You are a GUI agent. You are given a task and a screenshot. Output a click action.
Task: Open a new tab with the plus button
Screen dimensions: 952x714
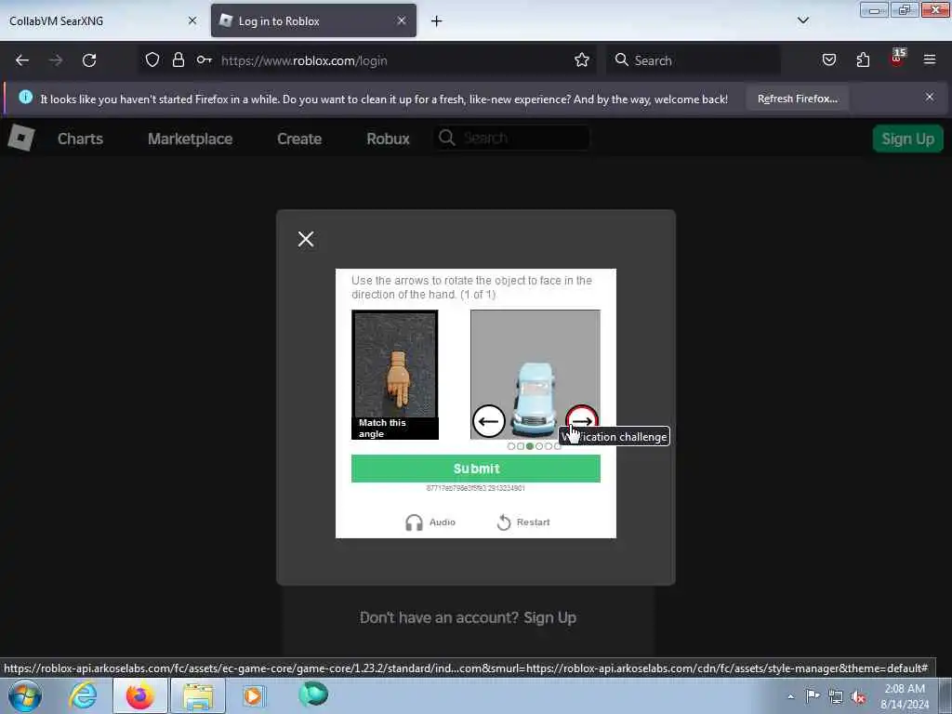click(x=437, y=21)
